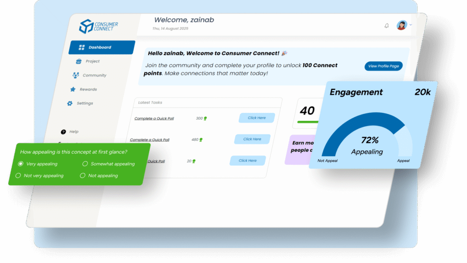The width and height of the screenshot is (467, 263).
Task: Click the Settings gear icon
Action: tap(70, 103)
